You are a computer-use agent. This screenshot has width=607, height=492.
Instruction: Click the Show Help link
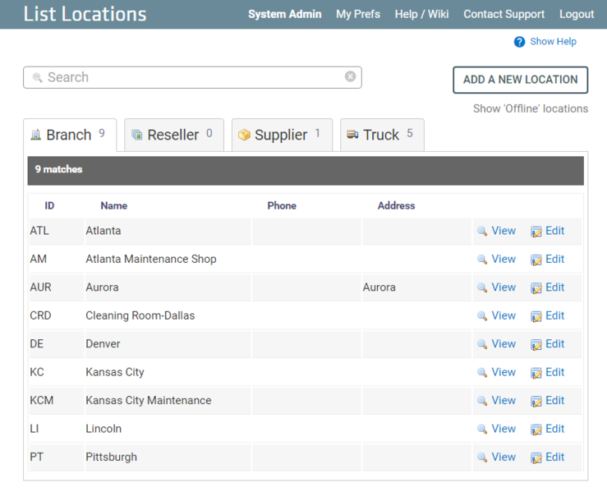click(553, 41)
